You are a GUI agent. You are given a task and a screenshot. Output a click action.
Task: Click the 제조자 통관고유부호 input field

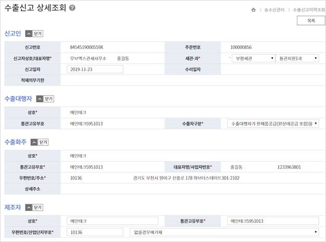point(273,221)
